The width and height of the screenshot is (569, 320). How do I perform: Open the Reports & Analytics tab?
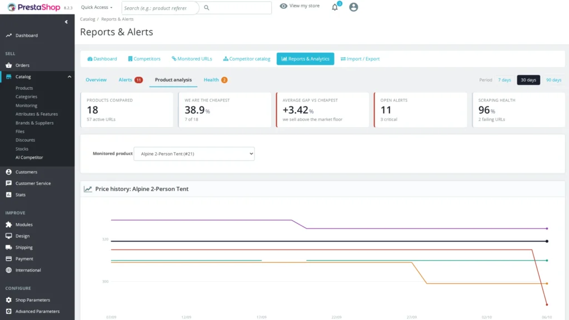pos(305,59)
